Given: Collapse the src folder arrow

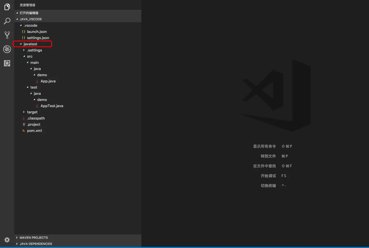Looking at the screenshot, I should coord(24,56).
